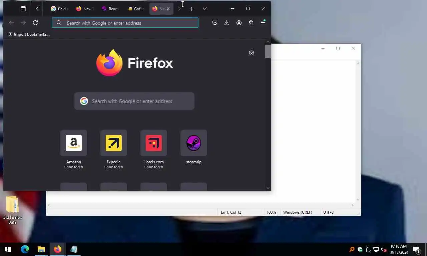The width and height of the screenshot is (427, 256).
Task: Click Notepad scrollbar up arrow
Action: [x=358, y=63]
